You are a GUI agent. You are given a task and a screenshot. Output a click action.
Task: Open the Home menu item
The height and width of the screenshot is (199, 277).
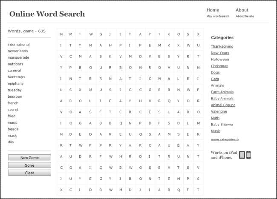click(x=213, y=10)
